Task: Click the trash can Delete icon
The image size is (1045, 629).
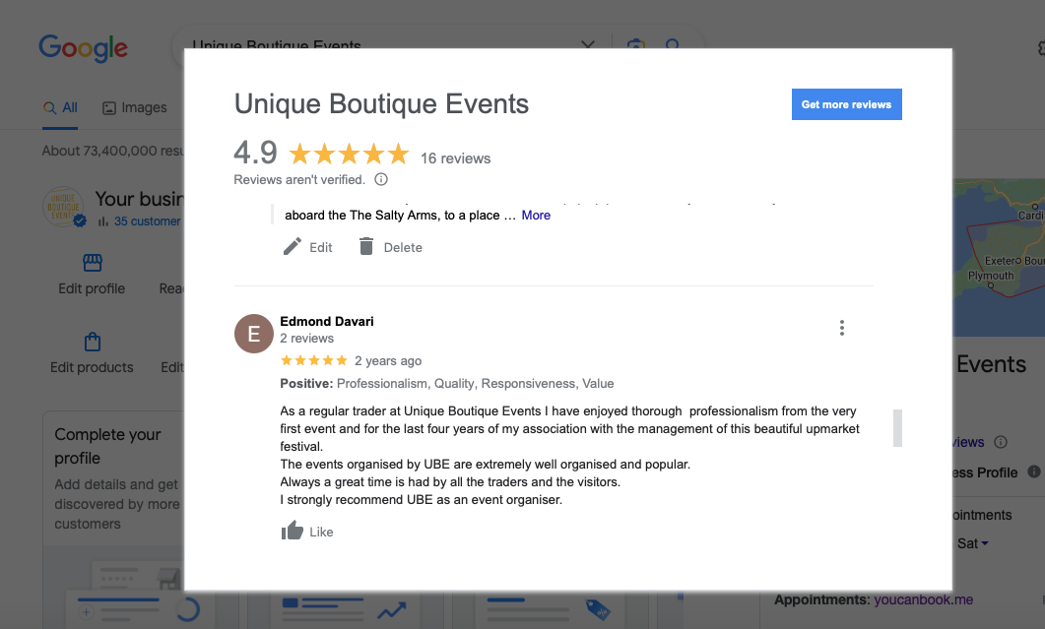Action: (x=366, y=246)
